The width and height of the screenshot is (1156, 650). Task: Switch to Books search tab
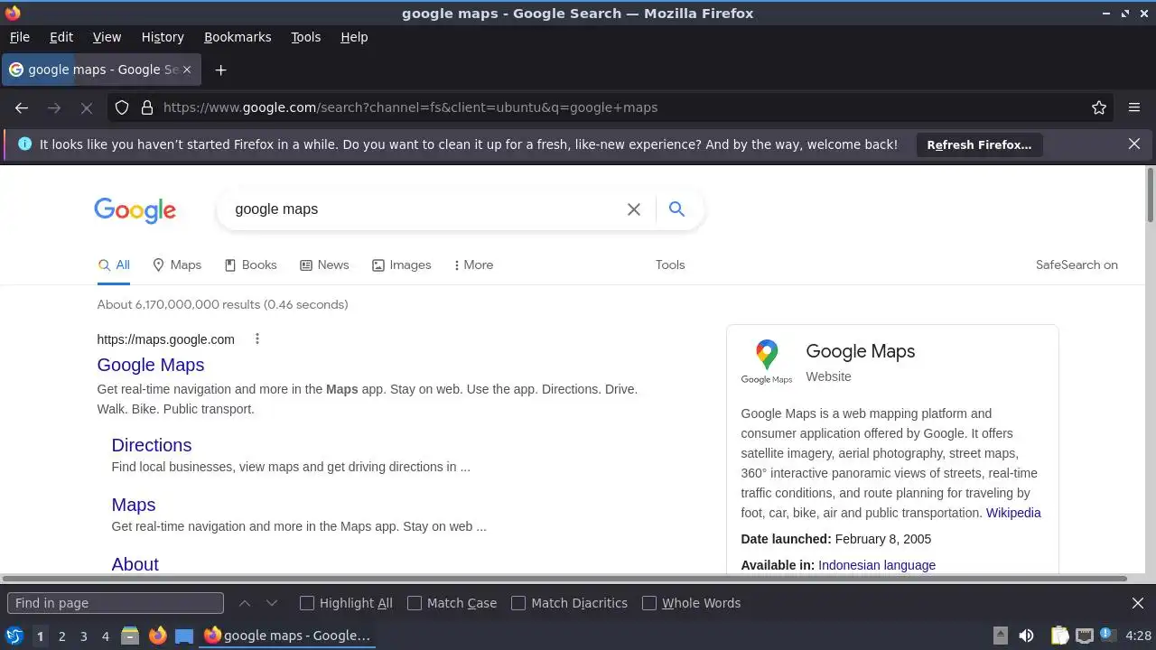tap(250, 265)
